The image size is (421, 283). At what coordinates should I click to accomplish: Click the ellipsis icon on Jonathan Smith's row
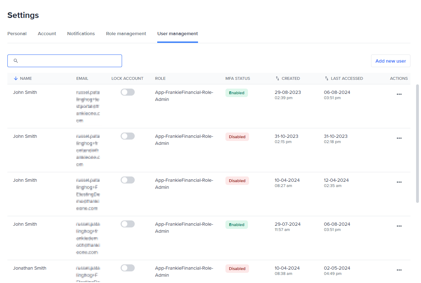[x=399, y=270]
